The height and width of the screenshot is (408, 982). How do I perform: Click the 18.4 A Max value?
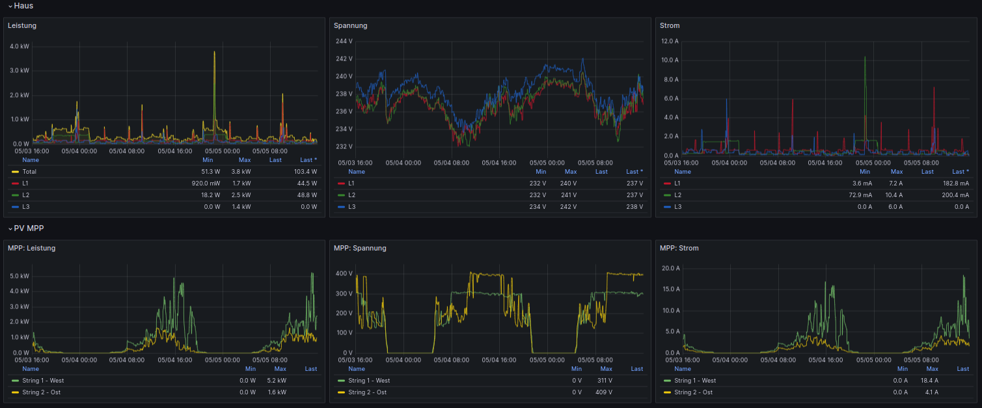(x=928, y=381)
